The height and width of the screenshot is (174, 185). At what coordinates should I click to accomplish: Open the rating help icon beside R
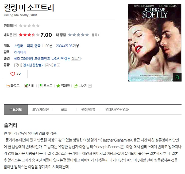coord(59,65)
